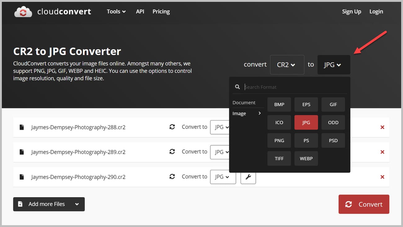Open the Pricing page
The width and height of the screenshot is (403, 227).
[161, 11]
